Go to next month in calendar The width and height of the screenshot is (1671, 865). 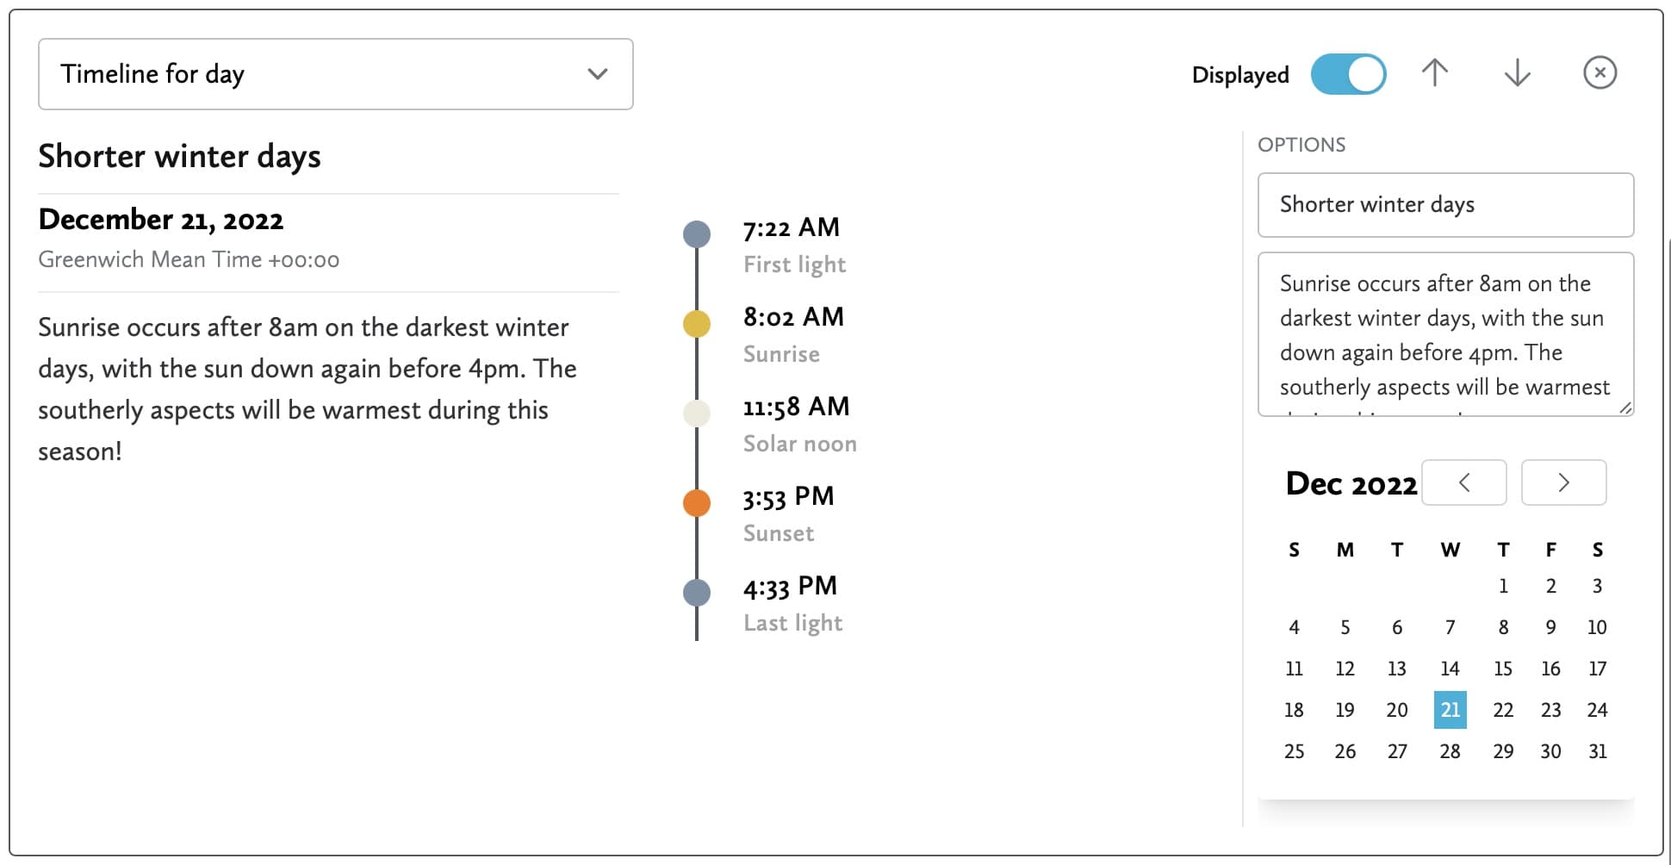1563,482
